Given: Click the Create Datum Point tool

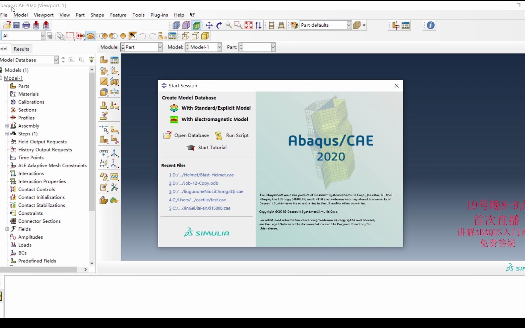Looking at the screenshot, I should [104, 152].
